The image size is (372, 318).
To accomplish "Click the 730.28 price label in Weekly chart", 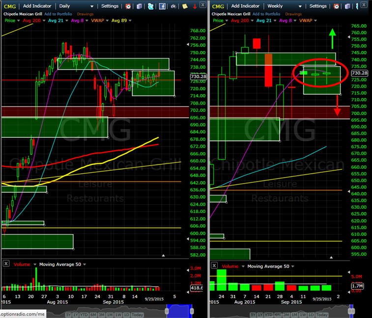I will pos(359,73).
